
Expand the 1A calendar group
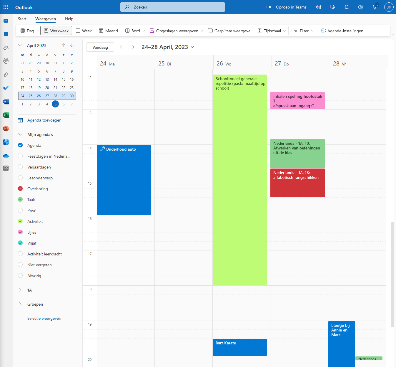click(x=20, y=290)
